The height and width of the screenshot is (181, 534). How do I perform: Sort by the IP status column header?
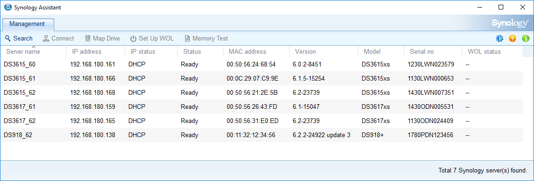151,52
